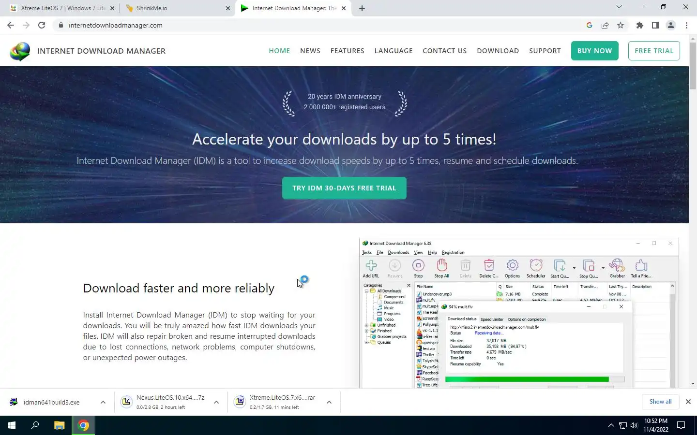697x435 pixels.
Task: Click the taskbar clock showing 10:52 PM
Action: click(656, 425)
